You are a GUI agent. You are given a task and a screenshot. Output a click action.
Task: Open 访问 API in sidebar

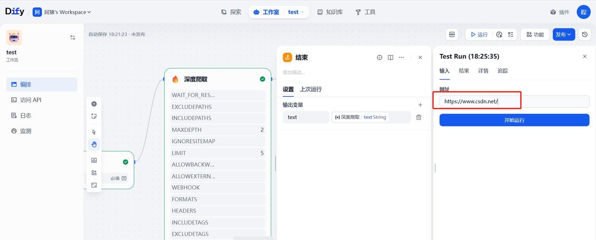41,100
